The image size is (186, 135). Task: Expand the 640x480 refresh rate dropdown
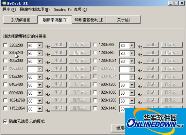point(40,85)
